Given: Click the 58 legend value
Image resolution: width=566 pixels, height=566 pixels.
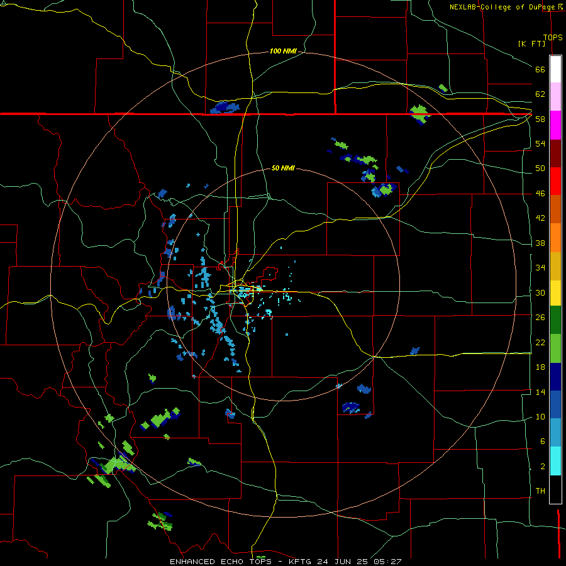Looking at the screenshot, I should 540,119.
